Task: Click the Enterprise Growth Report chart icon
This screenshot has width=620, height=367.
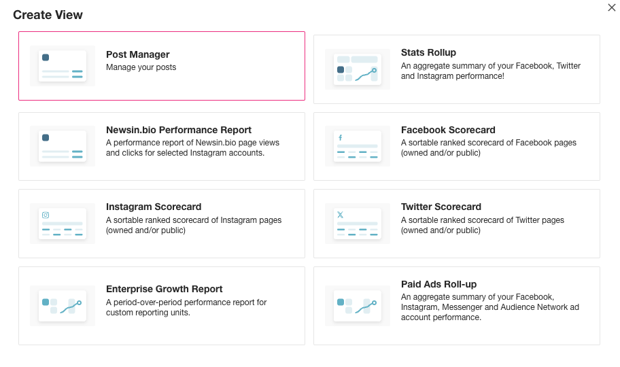Action: pyautogui.click(x=63, y=306)
